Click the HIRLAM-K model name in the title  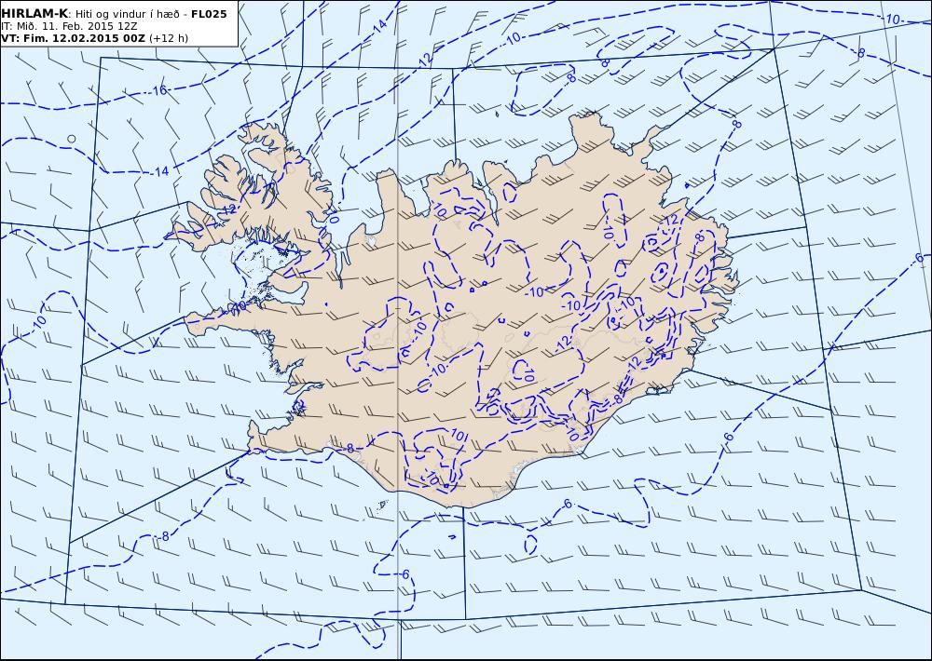coord(34,14)
